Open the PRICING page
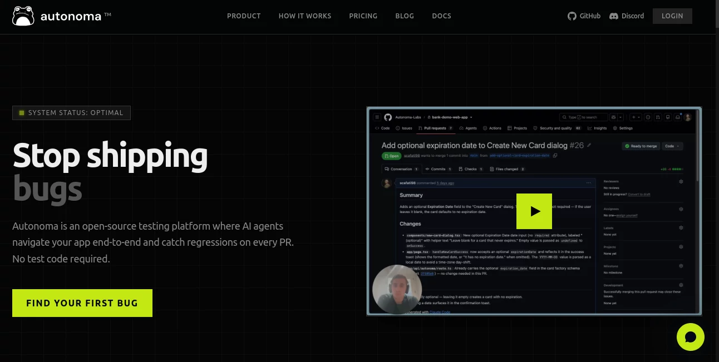This screenshot has height=362, width=719. [363, 16]
